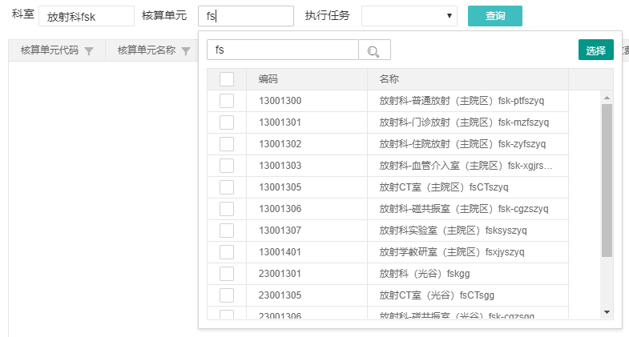This screenshot has height=337, width=629.
Task: Select 放射CT室 (主院区) fsCTszyq name
Action: 444,187
